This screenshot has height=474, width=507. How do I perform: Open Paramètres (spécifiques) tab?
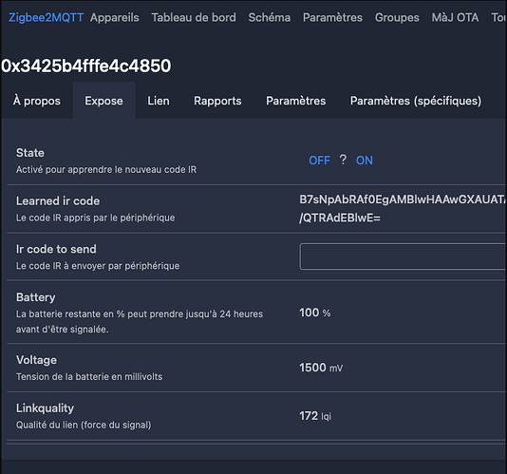(416, 101)
